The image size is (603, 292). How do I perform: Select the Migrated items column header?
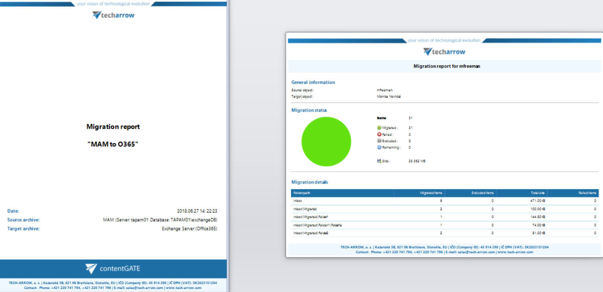[419, 193]
